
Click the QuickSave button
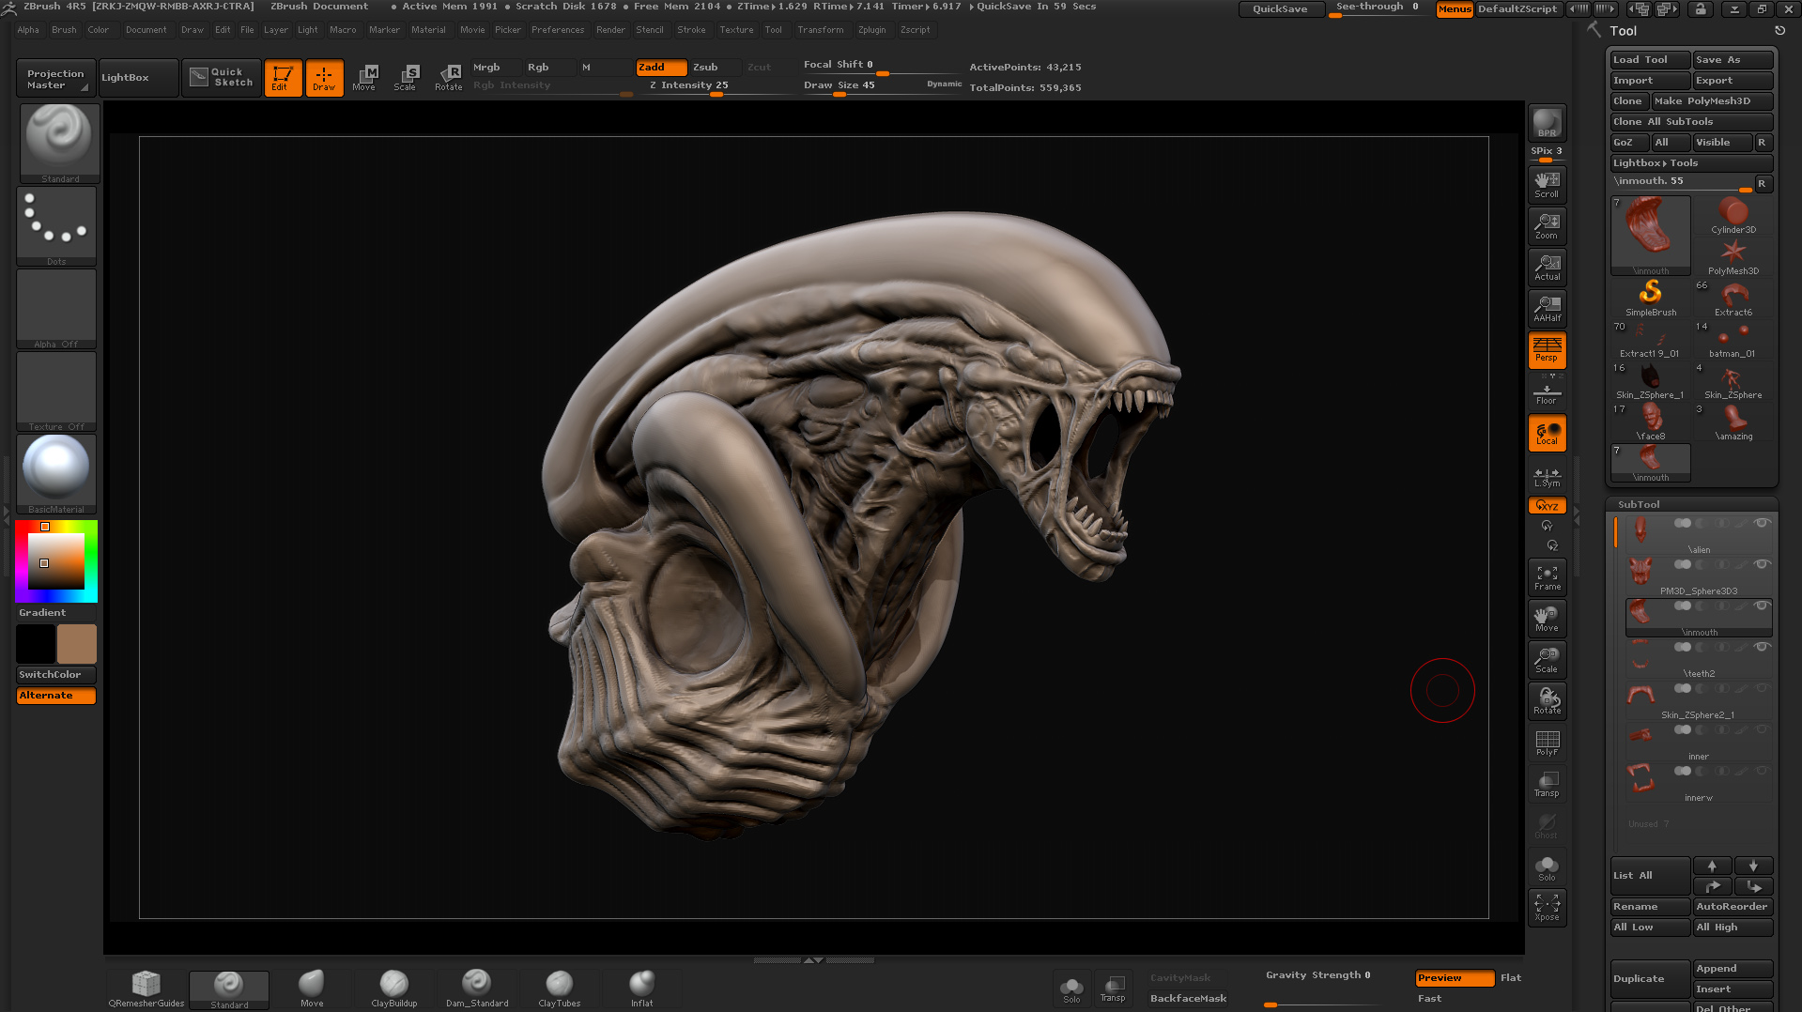[1281, 9]
